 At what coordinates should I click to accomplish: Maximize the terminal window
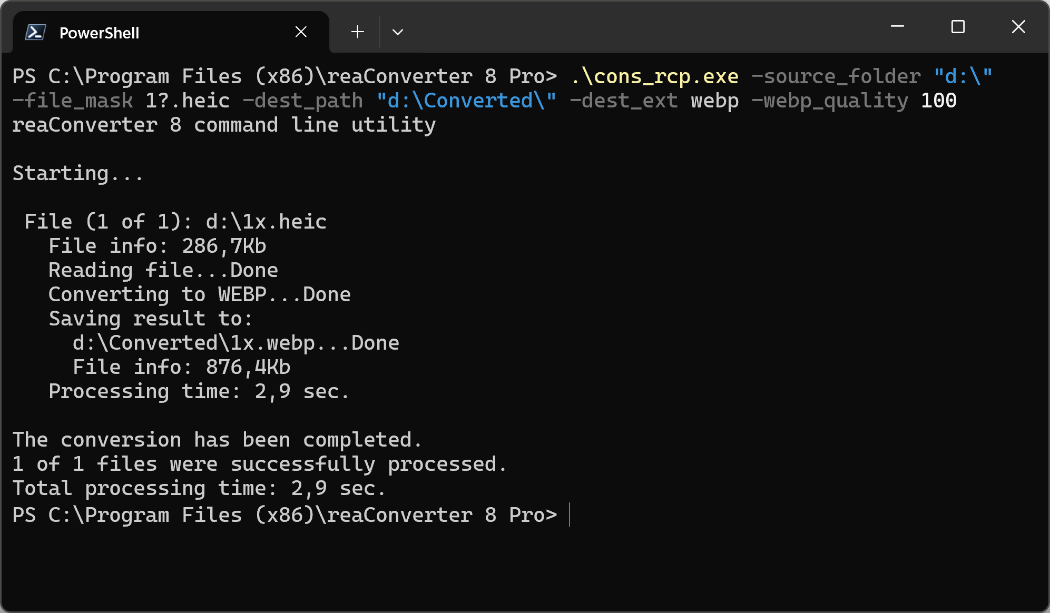958,26
